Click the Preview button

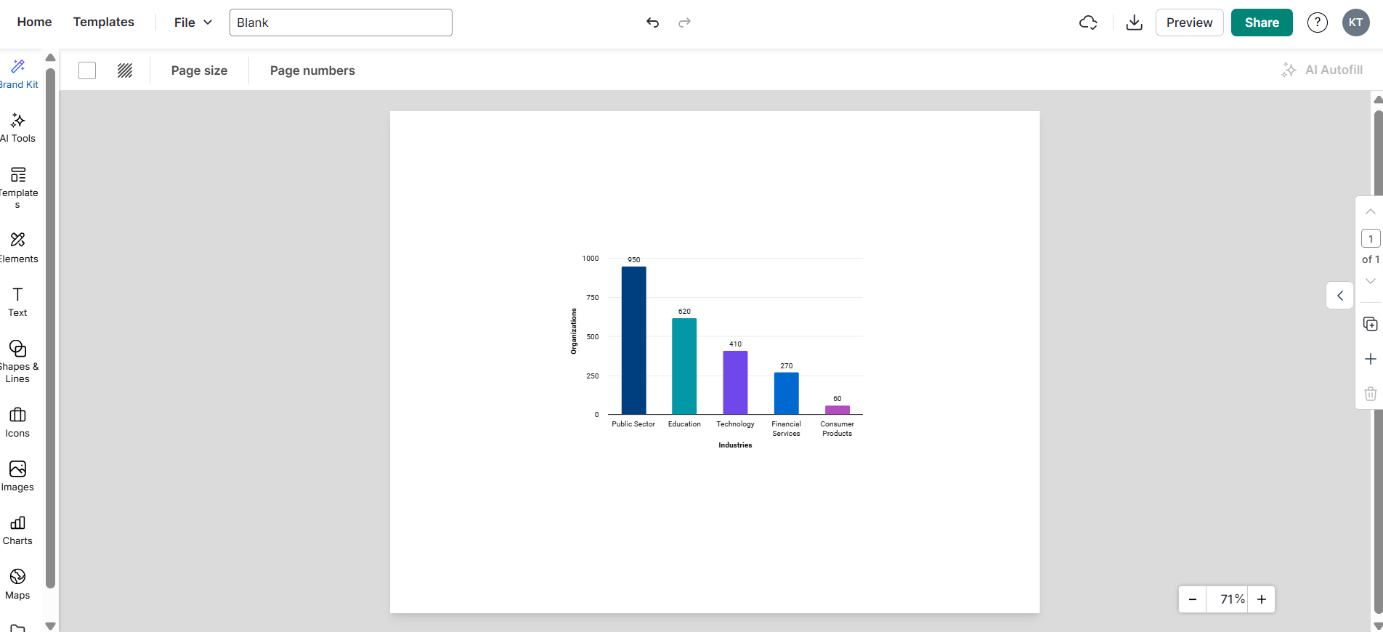(1189, 23)
